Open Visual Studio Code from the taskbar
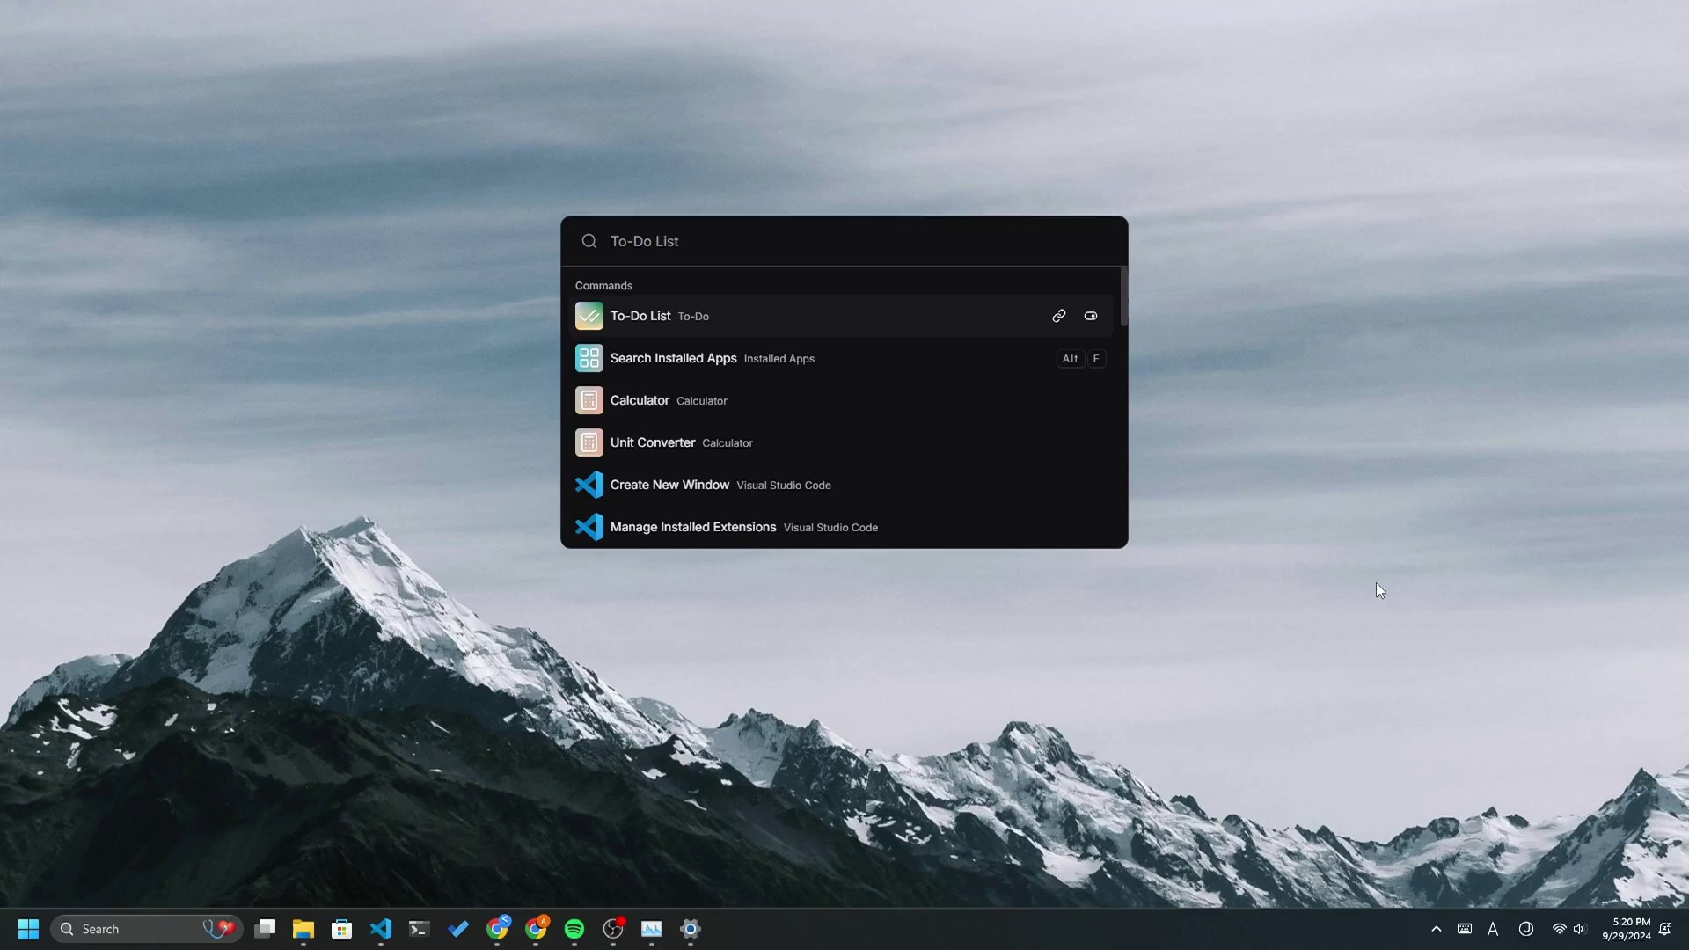The image size is (1689, 950). 381,929
